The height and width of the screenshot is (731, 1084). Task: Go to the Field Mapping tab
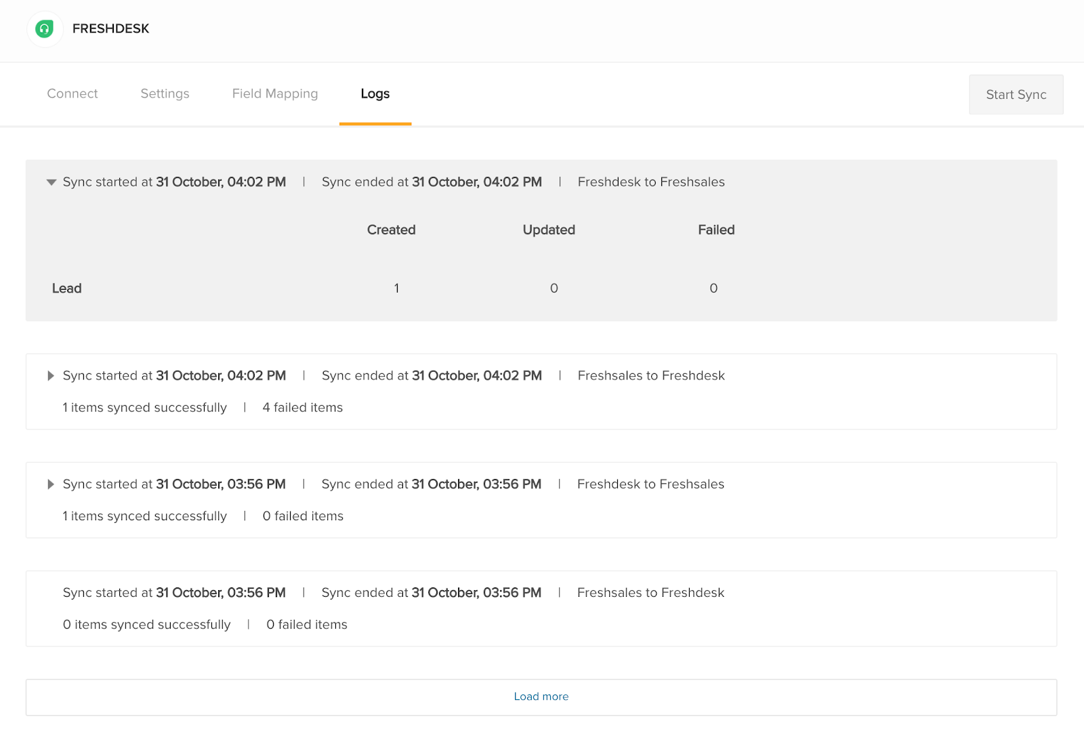[x=275, y=93]
